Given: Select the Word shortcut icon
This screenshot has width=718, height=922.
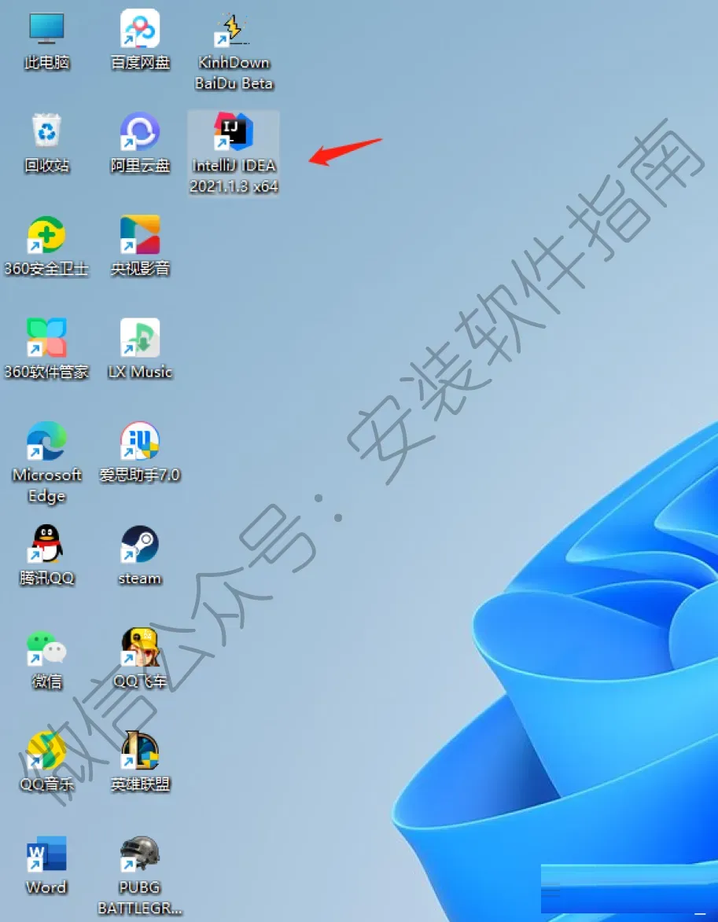Looking at the screenshot, I should click(46, 853).
